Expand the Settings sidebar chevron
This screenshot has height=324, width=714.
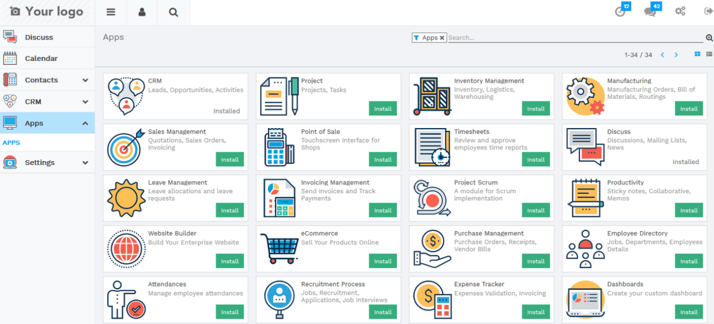coord(85,163)
